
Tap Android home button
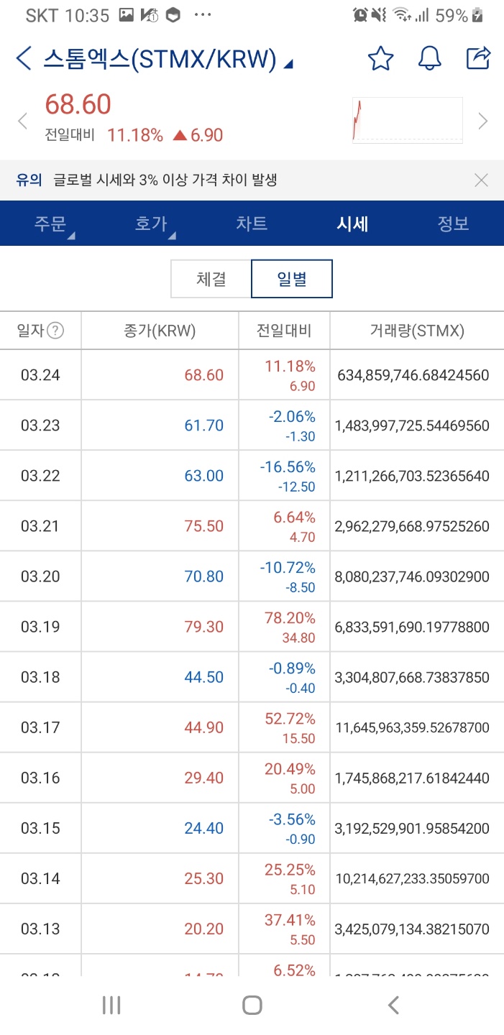[252, 1005]
